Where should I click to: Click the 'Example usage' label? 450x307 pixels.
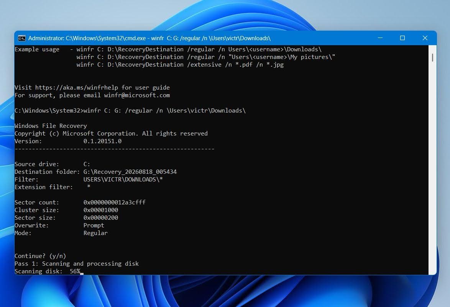37,49
